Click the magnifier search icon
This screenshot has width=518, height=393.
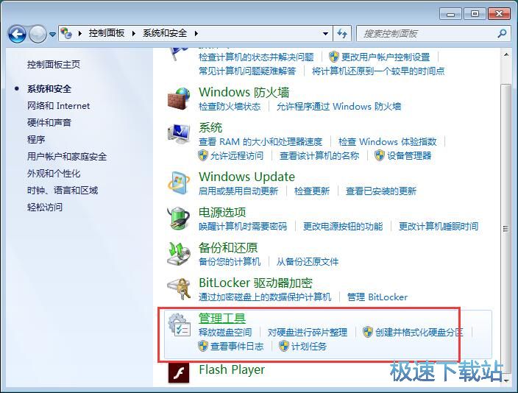pyautogui.click(x=502, y=33)
